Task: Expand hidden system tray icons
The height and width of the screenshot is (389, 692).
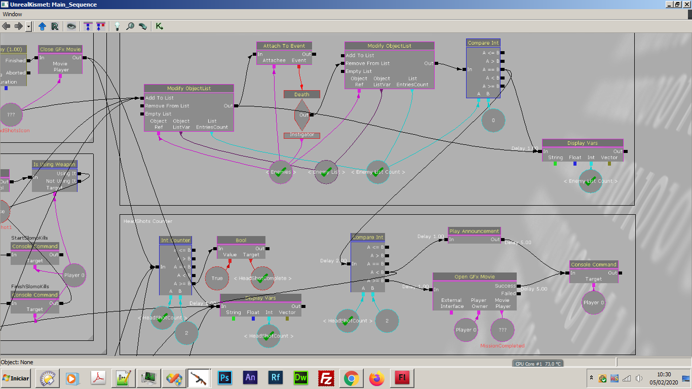Action: coord(591,378)
